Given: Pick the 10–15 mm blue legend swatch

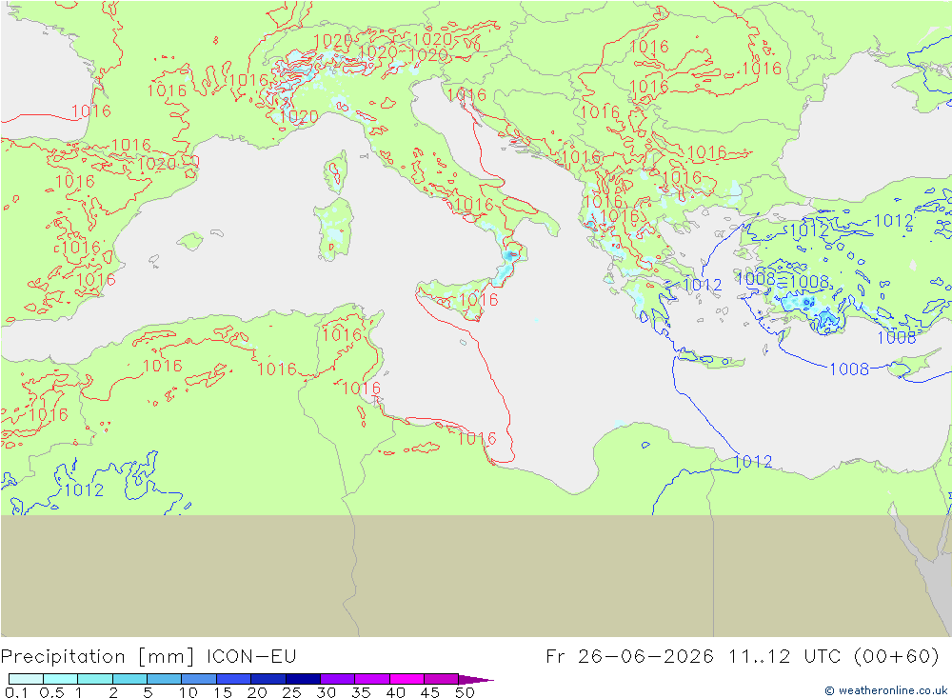Looking at the screenshot, I should pyautogui.click(x=199, y=679).
